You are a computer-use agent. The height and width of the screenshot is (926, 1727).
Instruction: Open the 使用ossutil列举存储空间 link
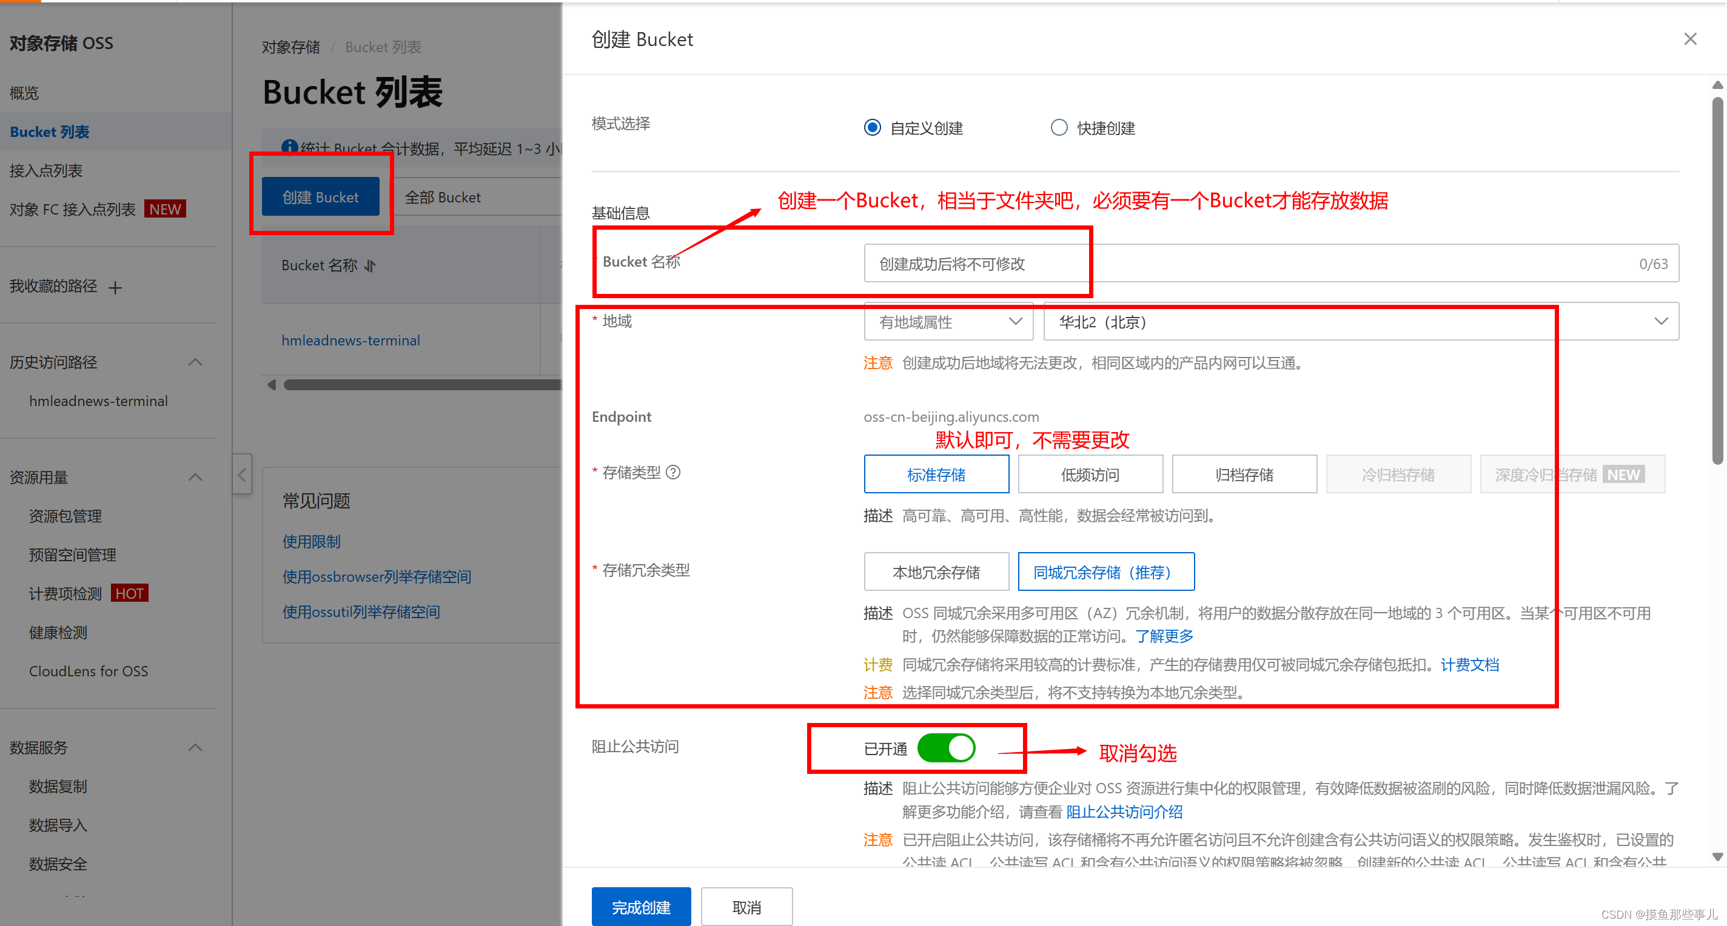click(361, 611)
